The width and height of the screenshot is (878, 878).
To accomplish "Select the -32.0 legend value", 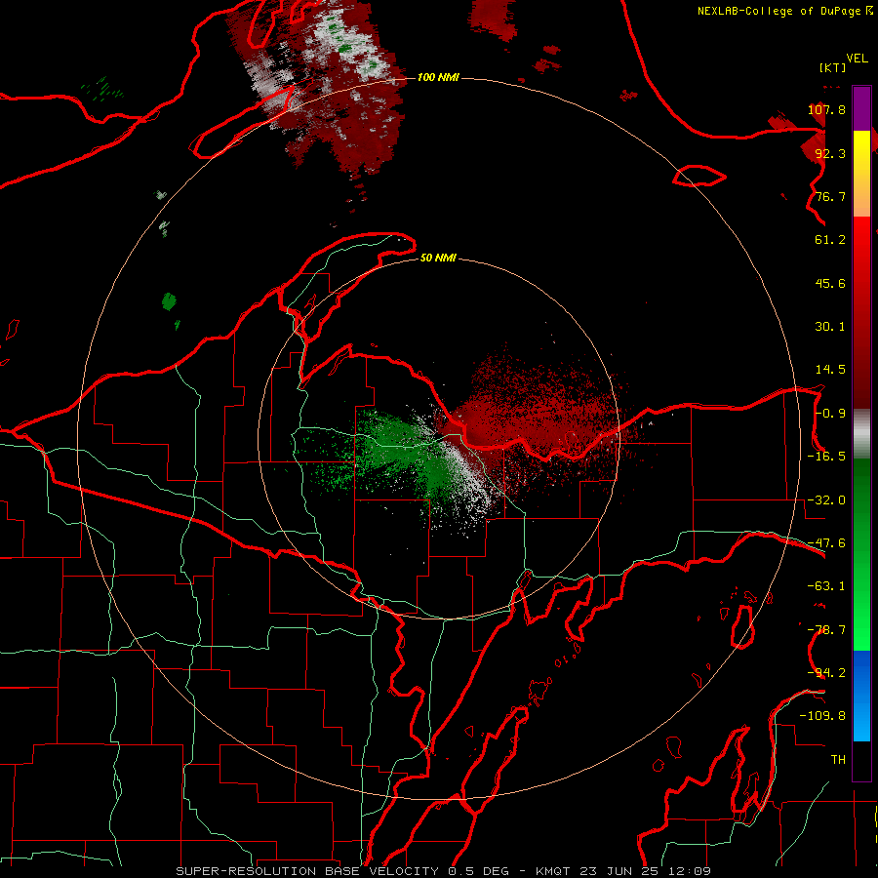I will pyautogui.click(x=826, y=500).
